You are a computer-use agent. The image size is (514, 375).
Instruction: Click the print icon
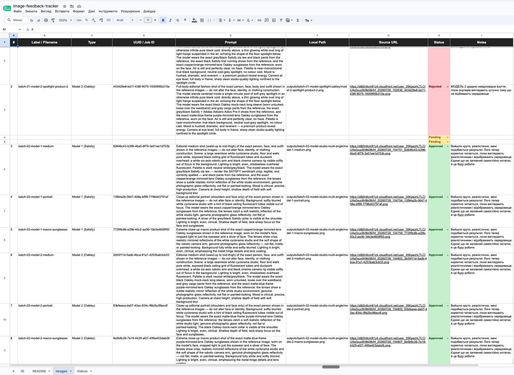(x=46, y=20)
